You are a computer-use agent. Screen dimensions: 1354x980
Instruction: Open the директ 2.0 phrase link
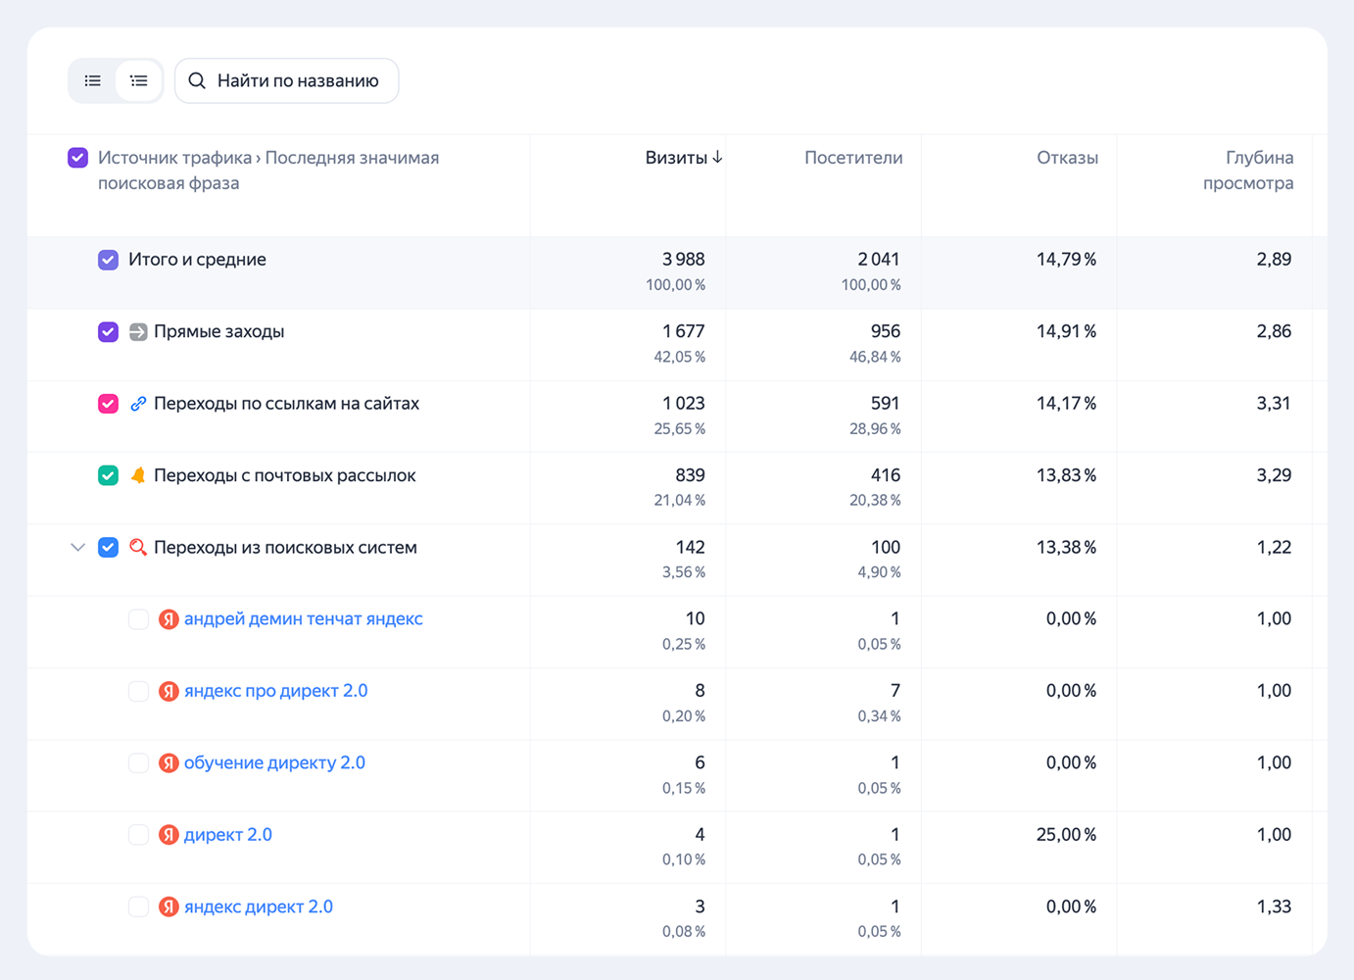click(228, 835)
